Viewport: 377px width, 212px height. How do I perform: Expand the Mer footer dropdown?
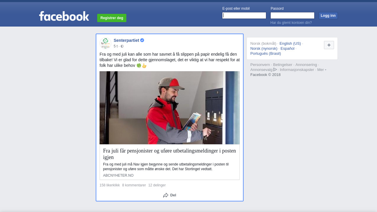(x=322, y=70)
